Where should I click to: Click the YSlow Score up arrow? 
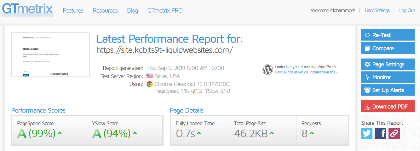[x=135, y=133]
